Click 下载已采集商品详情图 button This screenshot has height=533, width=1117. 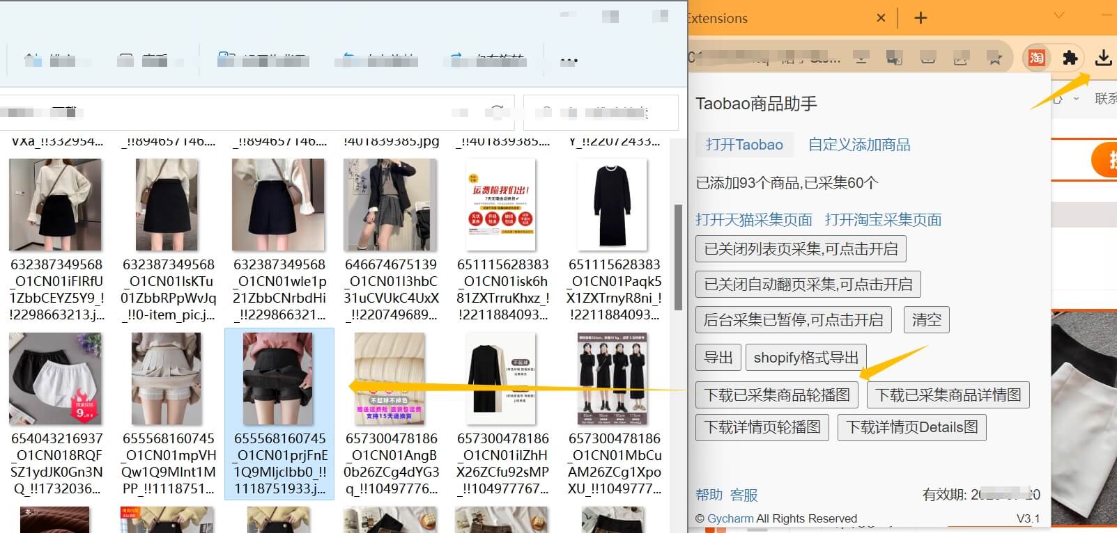click(948, 395)
